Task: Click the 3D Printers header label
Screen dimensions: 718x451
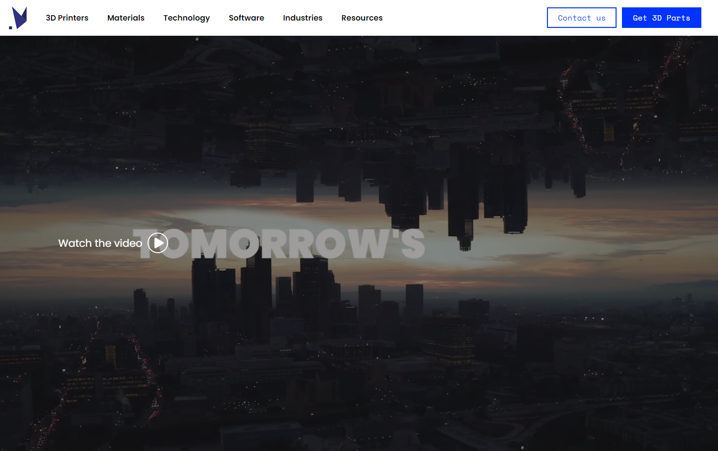Action: 67,18
